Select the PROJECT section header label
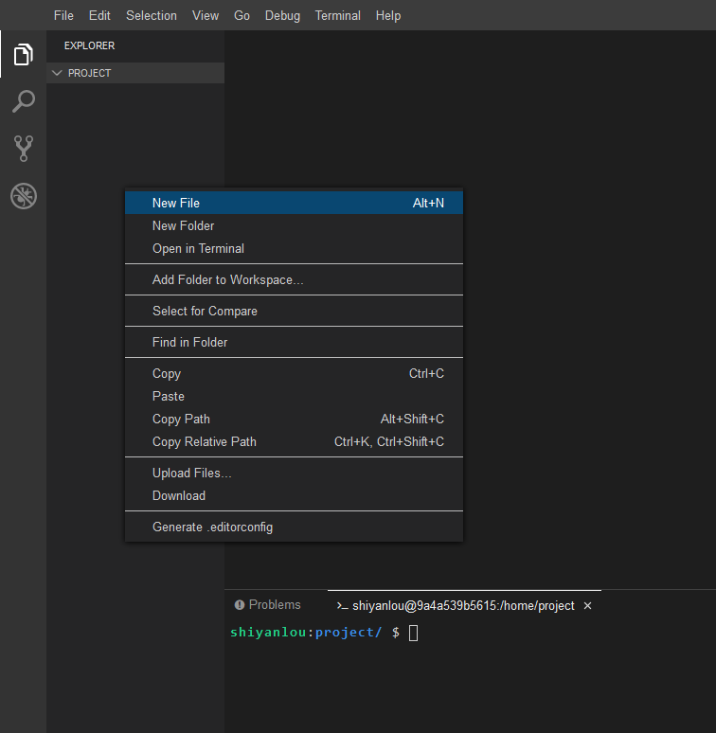 click(89, 73)
